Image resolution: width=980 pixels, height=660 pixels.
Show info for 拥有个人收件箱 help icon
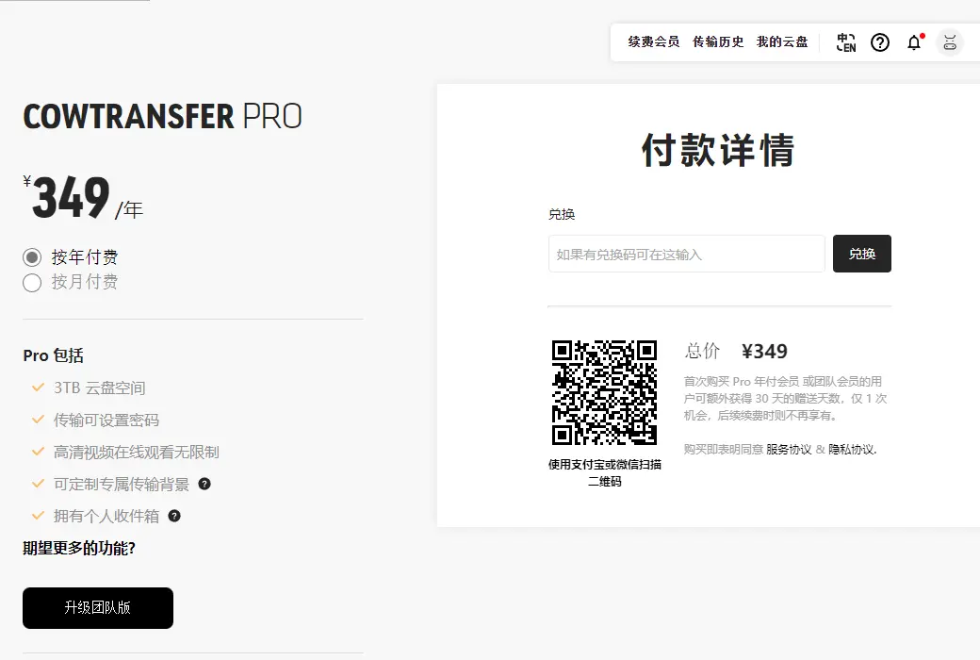(174, 516)
